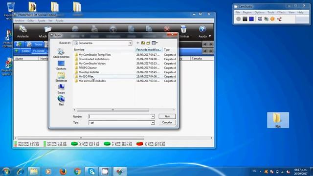Sort files by the Tipo column header

tap(169, 50)
